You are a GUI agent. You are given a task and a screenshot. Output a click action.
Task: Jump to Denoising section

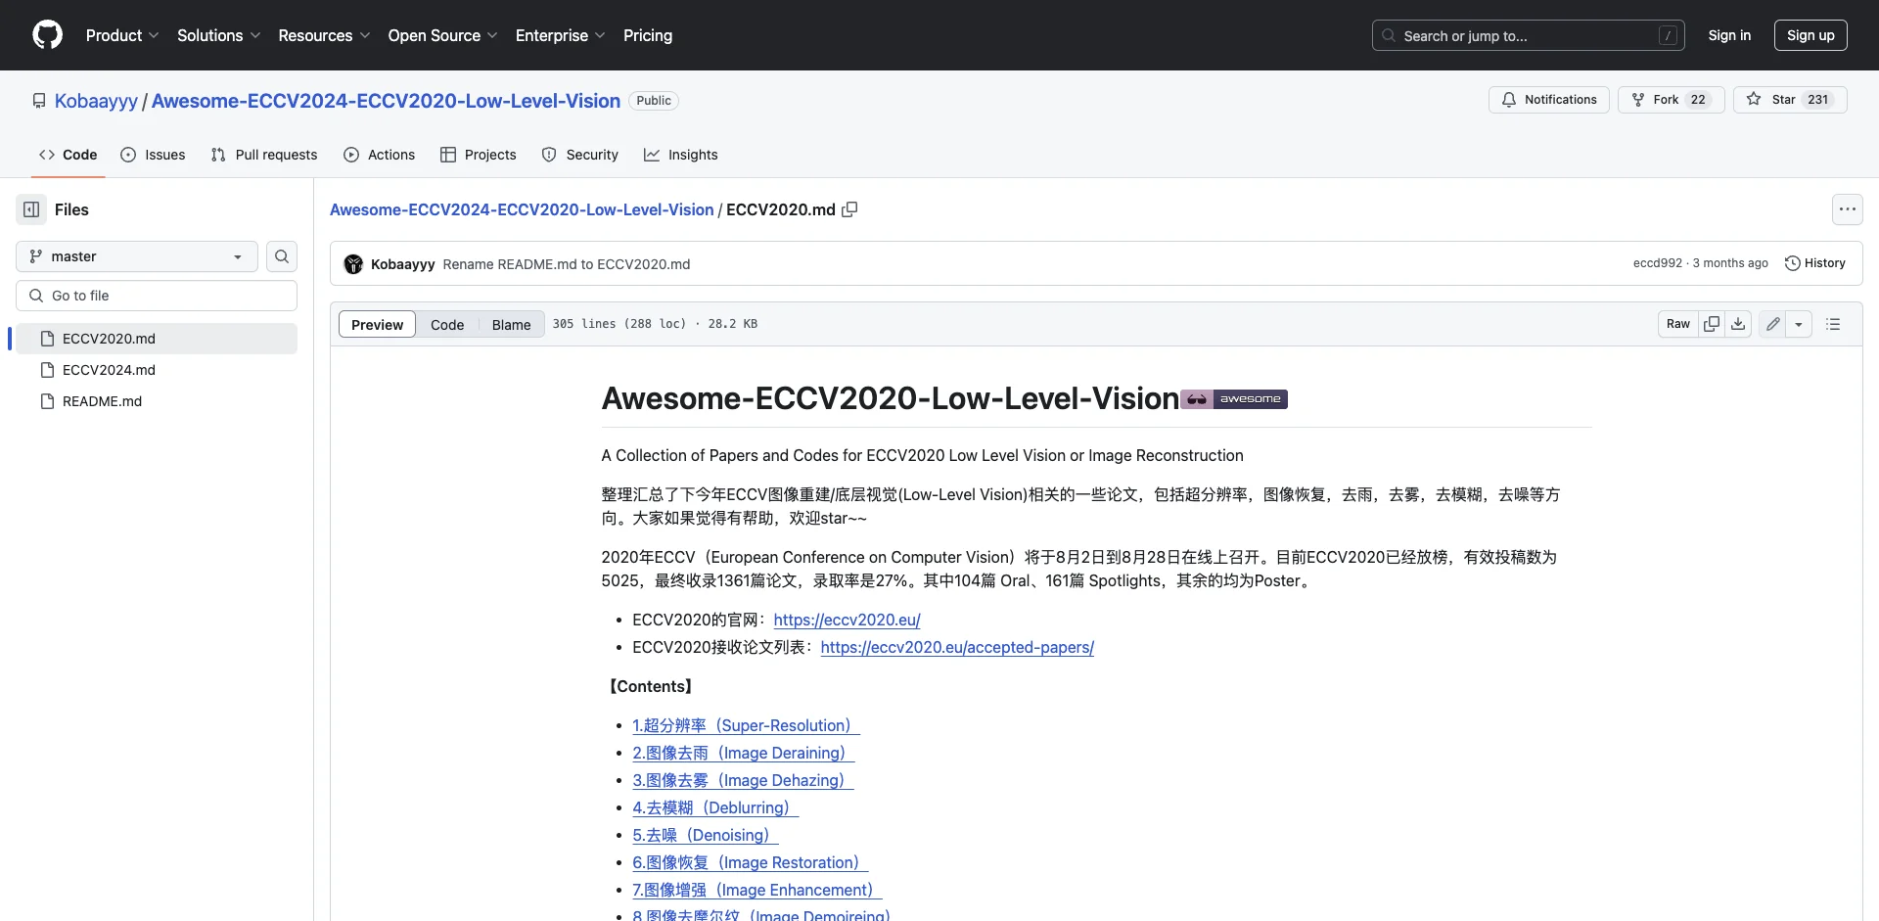(x=706, y=835)
